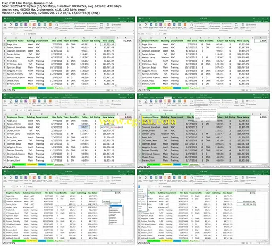Click Error Checking in first frame
The width and height of the screenshot is (272, 246).
[x=92, y=26]
